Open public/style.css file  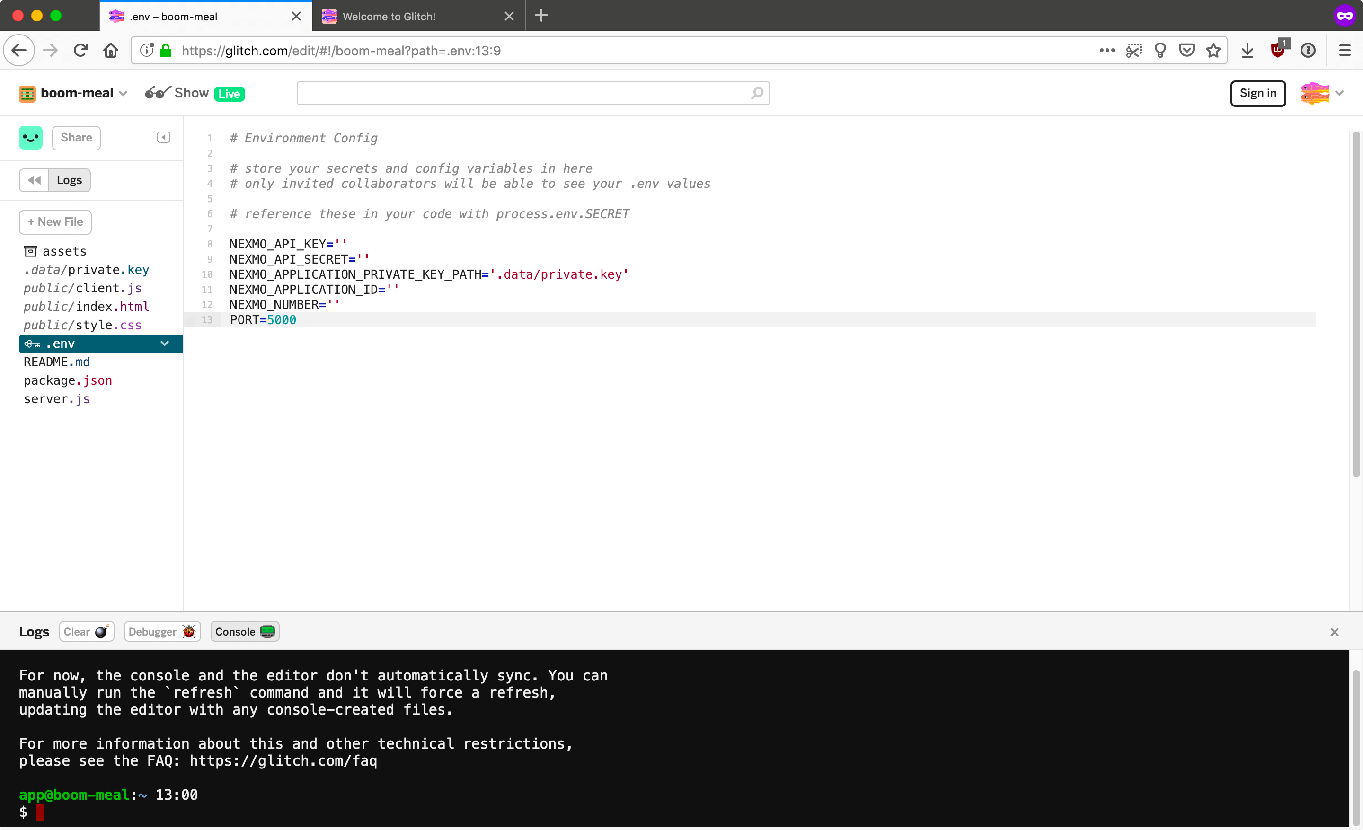coord(82,325)
